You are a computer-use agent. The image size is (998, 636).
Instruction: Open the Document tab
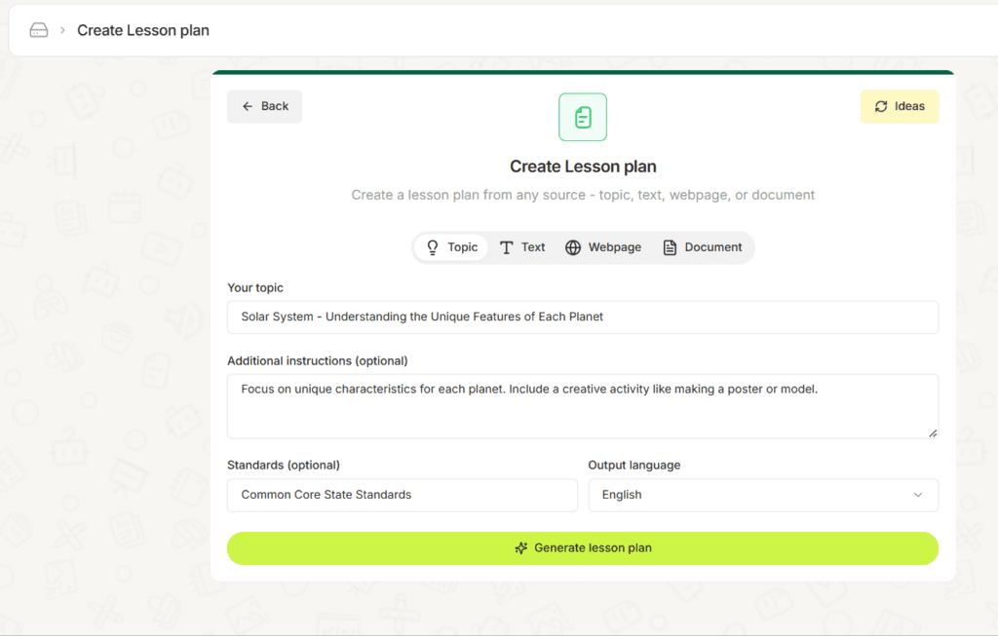coord(704,247)
